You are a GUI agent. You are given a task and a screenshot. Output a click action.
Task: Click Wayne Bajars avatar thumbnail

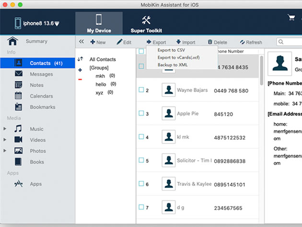click(169, 90)
